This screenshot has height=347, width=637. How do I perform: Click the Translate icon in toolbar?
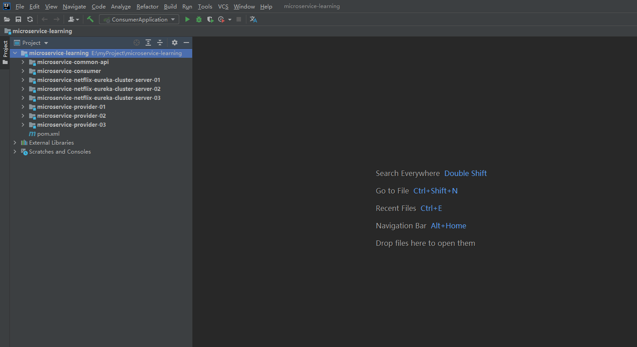point(253,19)
